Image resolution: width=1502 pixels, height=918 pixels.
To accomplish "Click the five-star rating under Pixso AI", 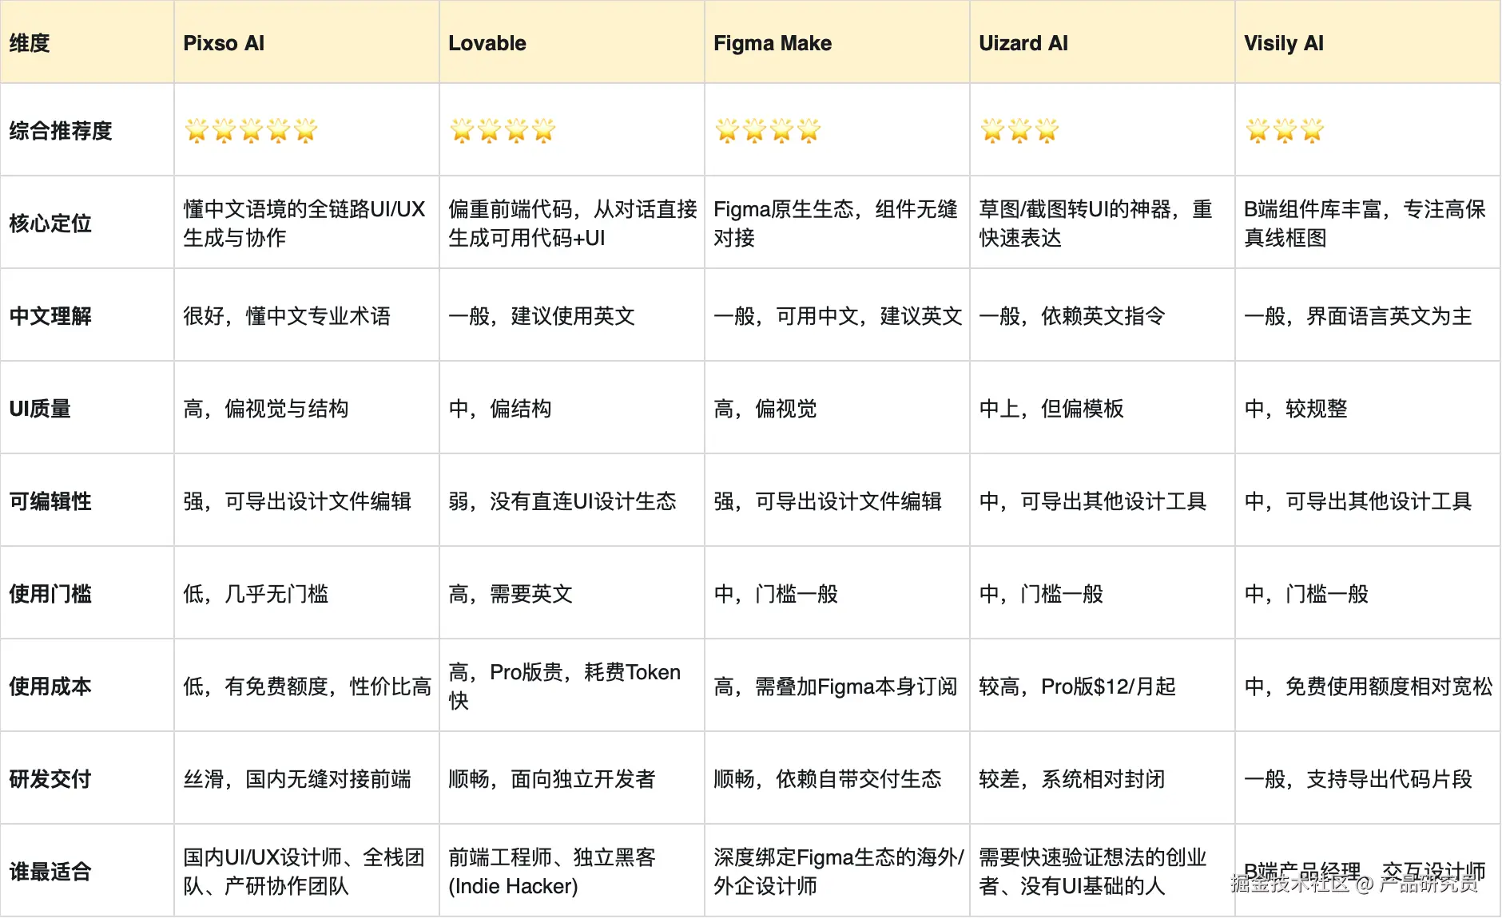I will tap(251, 130).
